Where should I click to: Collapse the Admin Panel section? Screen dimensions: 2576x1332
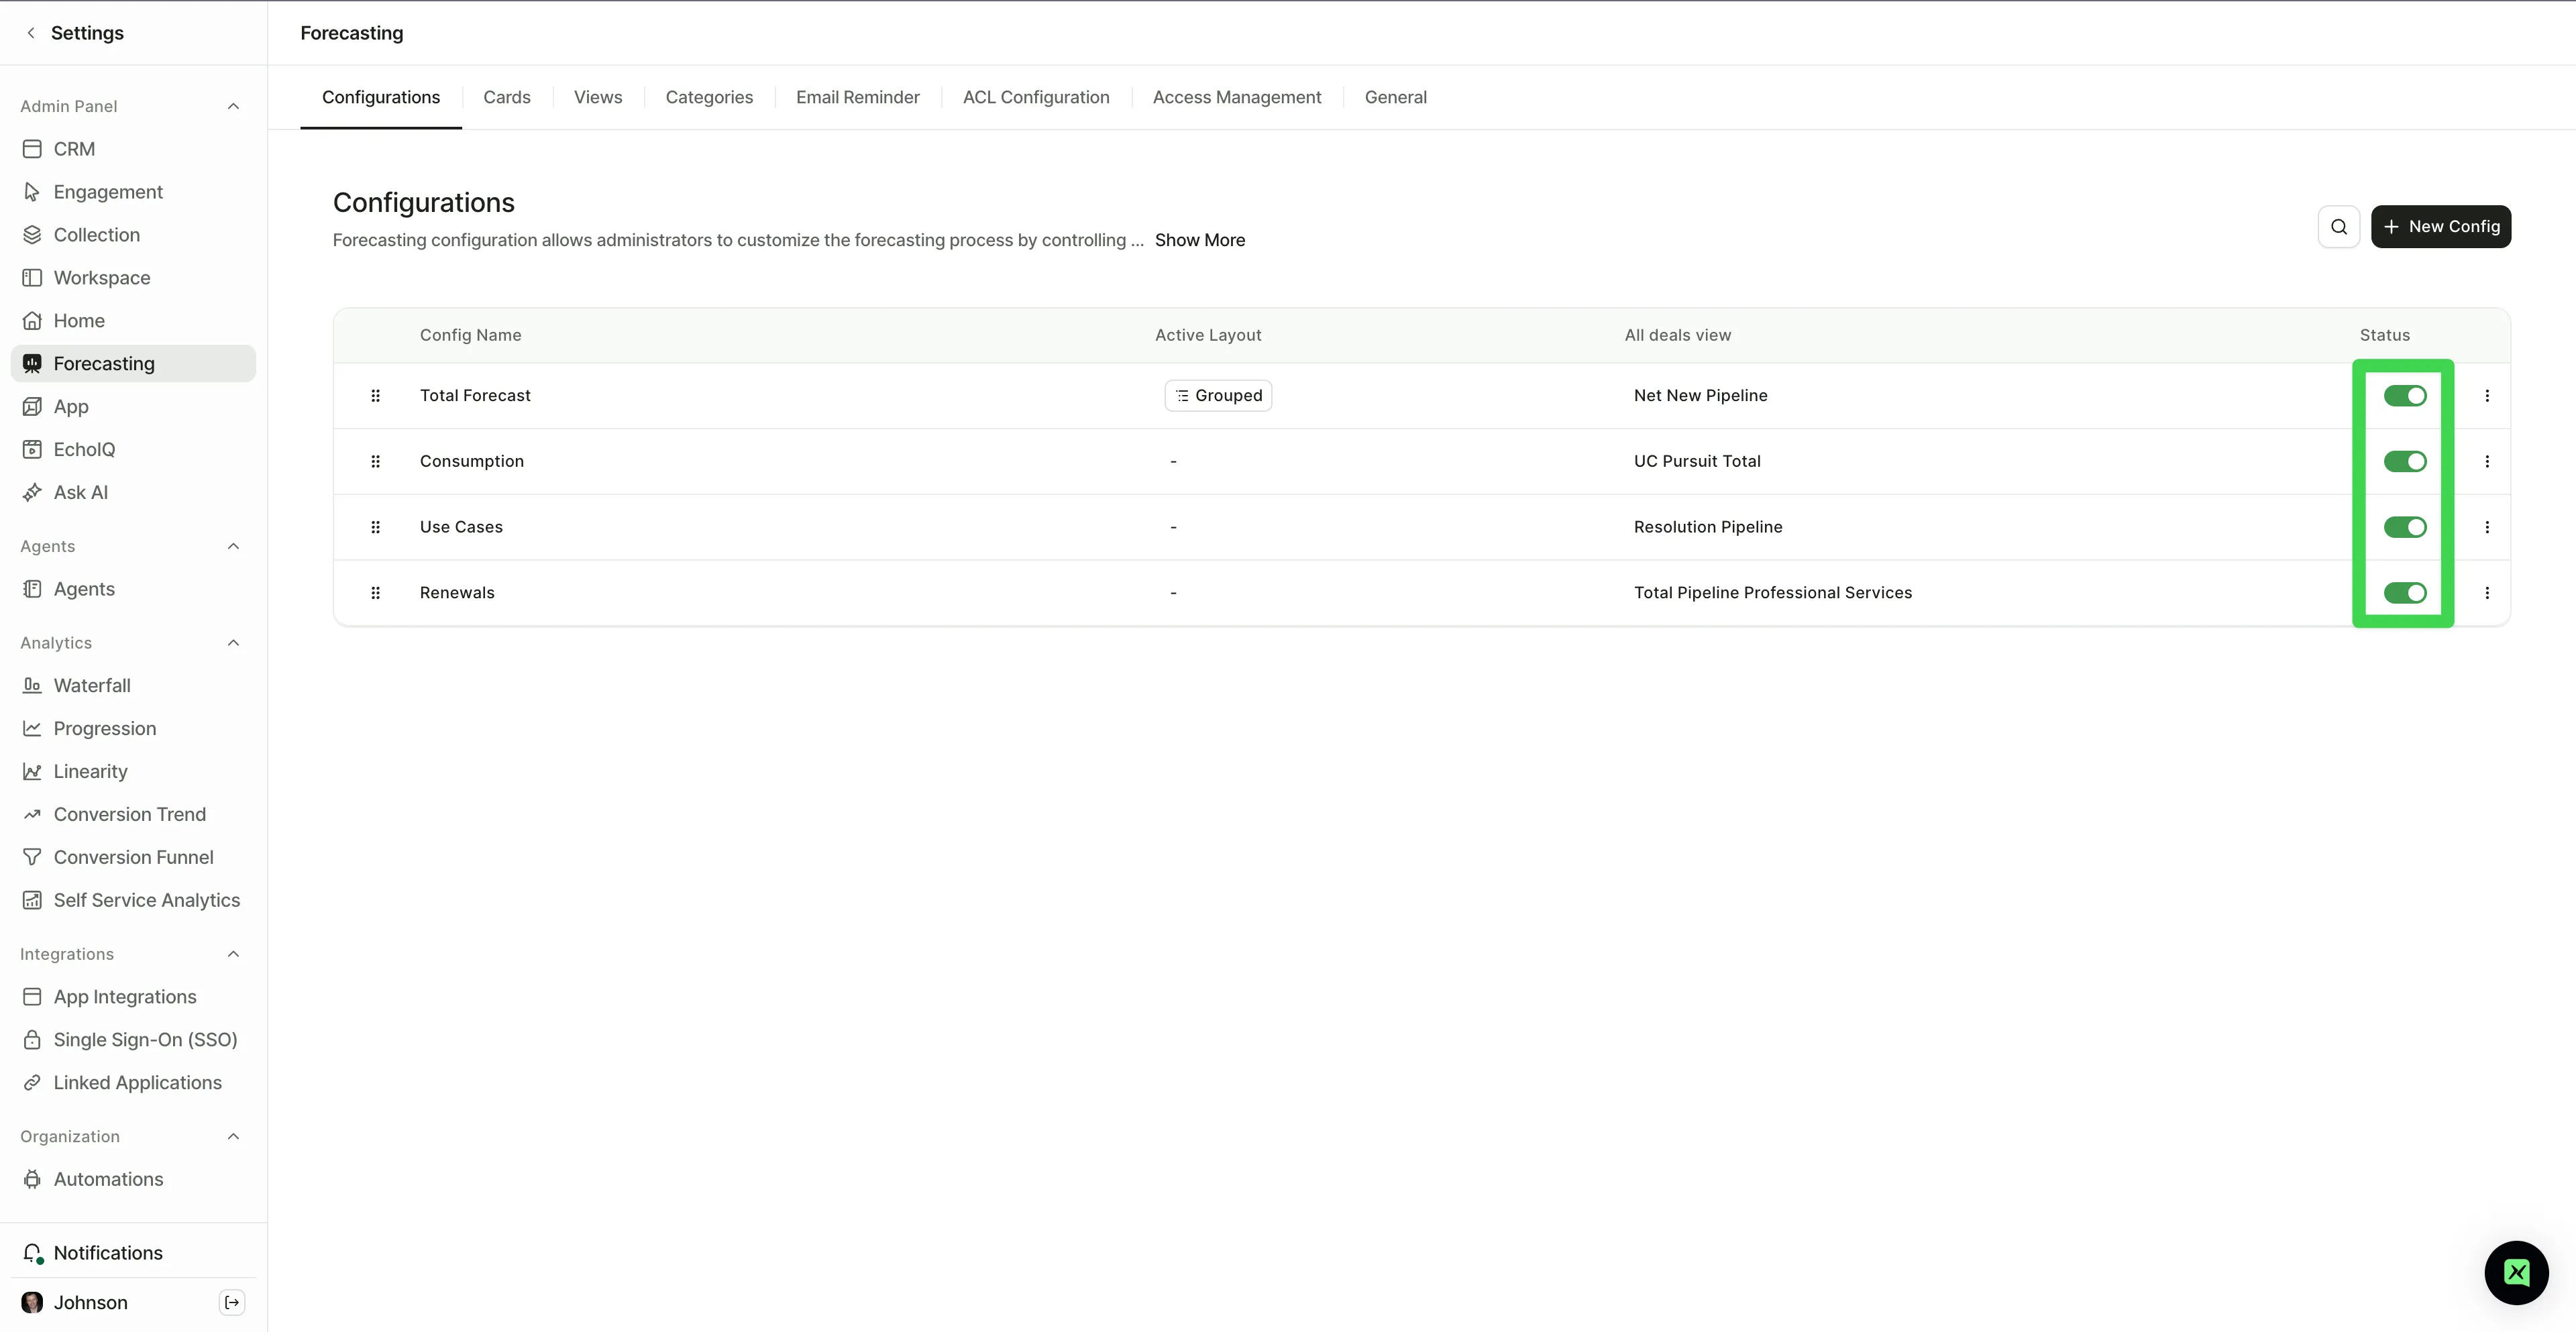click(233, 106)
